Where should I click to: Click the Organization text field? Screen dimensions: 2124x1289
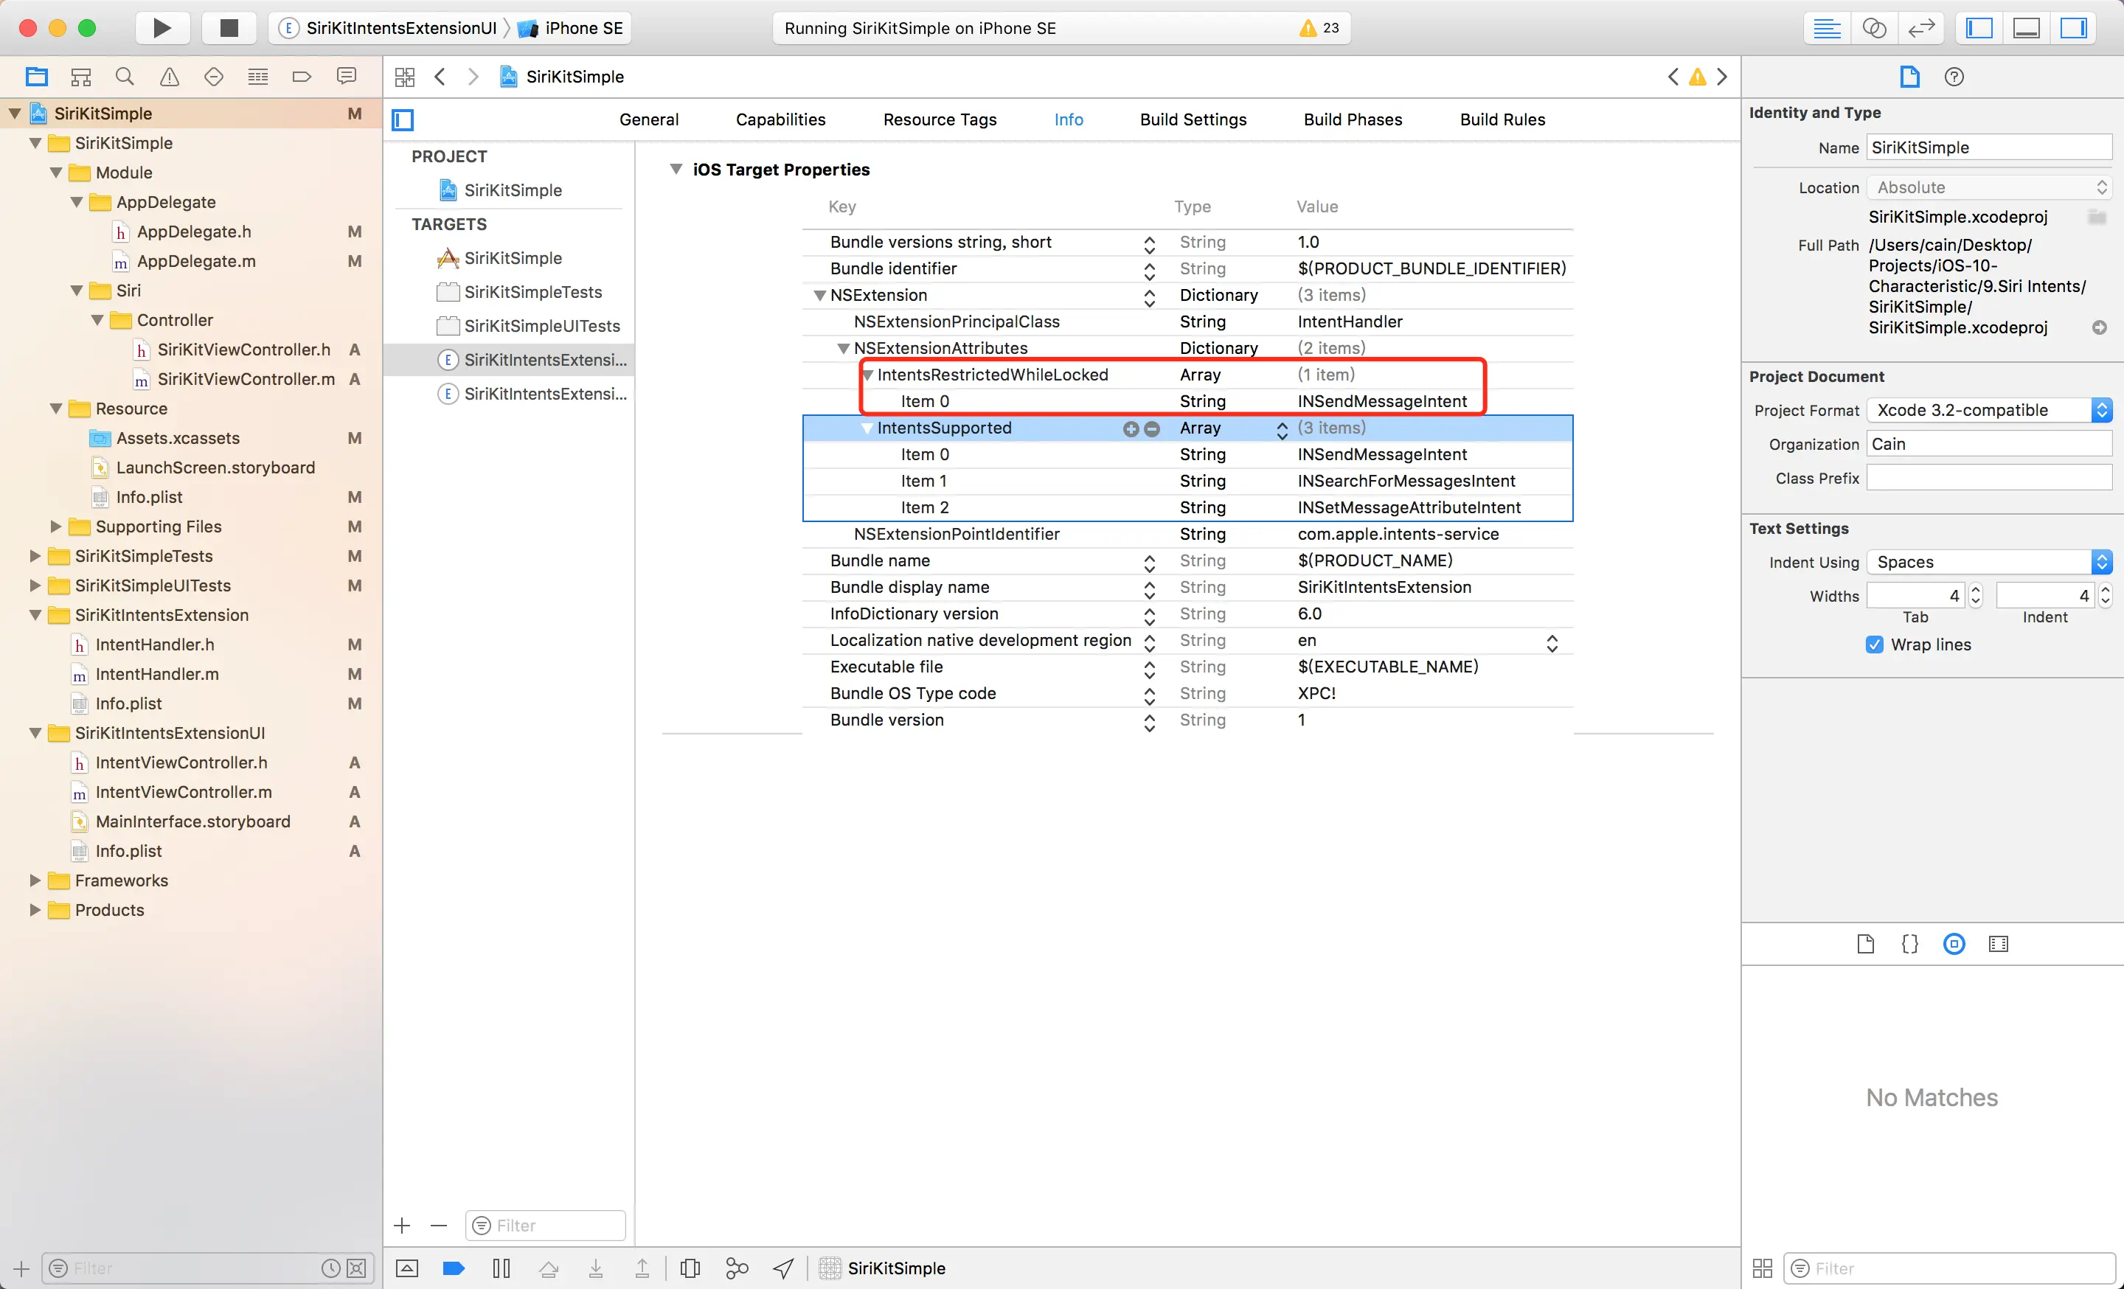(x=1988, y=444)
